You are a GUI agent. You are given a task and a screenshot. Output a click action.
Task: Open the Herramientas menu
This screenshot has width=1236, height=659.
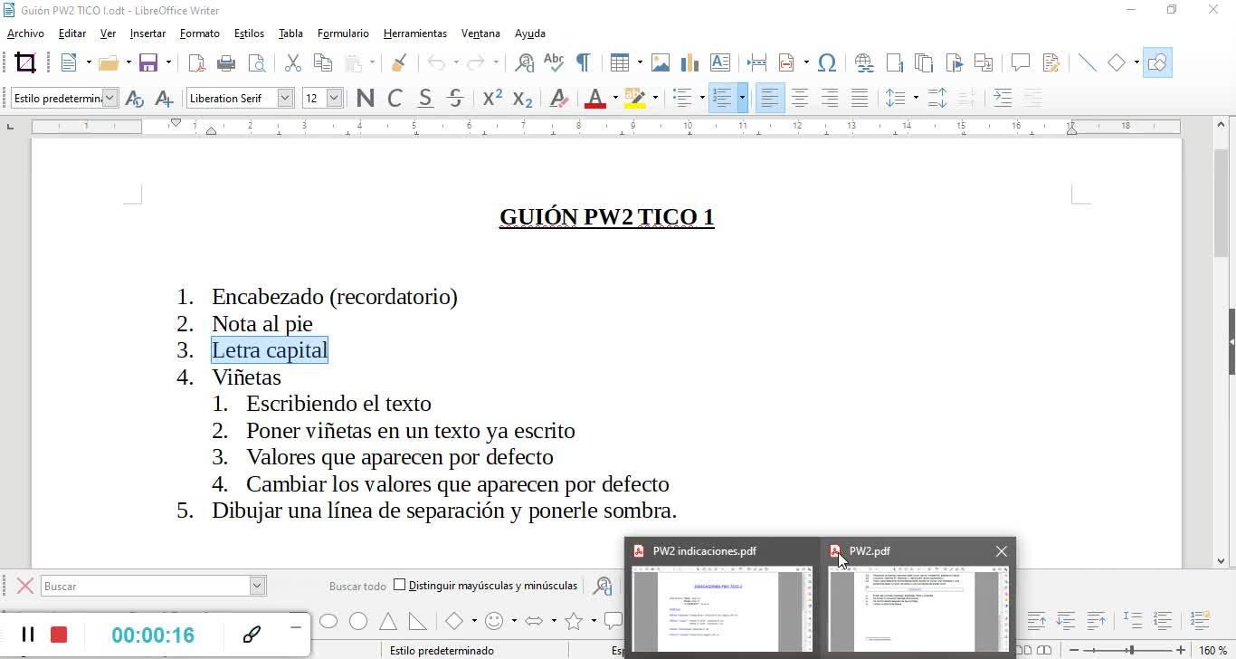click(415, 33)
